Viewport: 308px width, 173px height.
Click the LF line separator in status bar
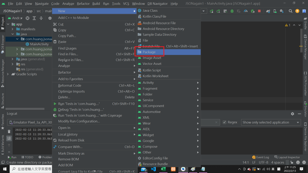[254, 162]
